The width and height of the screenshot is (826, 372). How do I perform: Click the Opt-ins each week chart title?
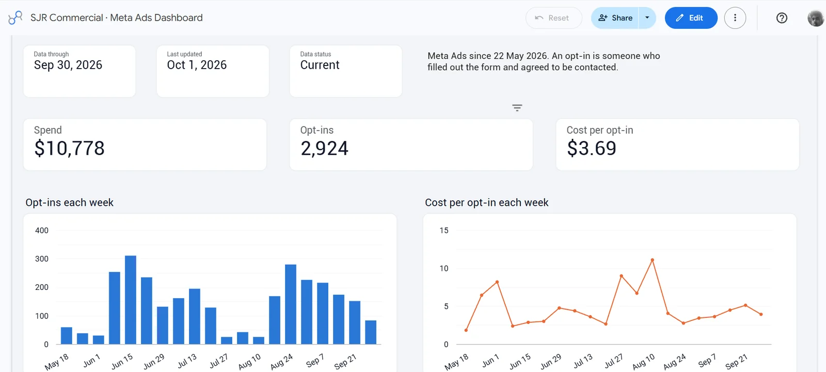pyautogui.click(x=70, y=203)
